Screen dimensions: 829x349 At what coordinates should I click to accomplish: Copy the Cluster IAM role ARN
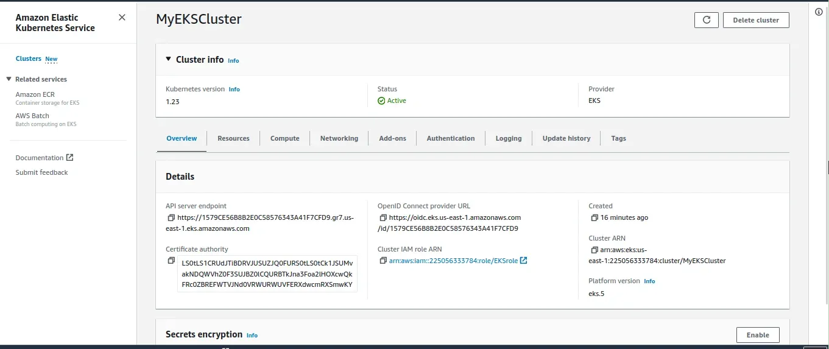point(383,261)
